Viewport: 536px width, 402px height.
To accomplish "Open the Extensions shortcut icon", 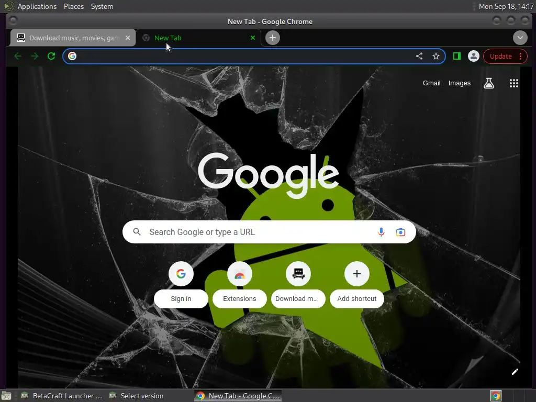I will 240,273.
